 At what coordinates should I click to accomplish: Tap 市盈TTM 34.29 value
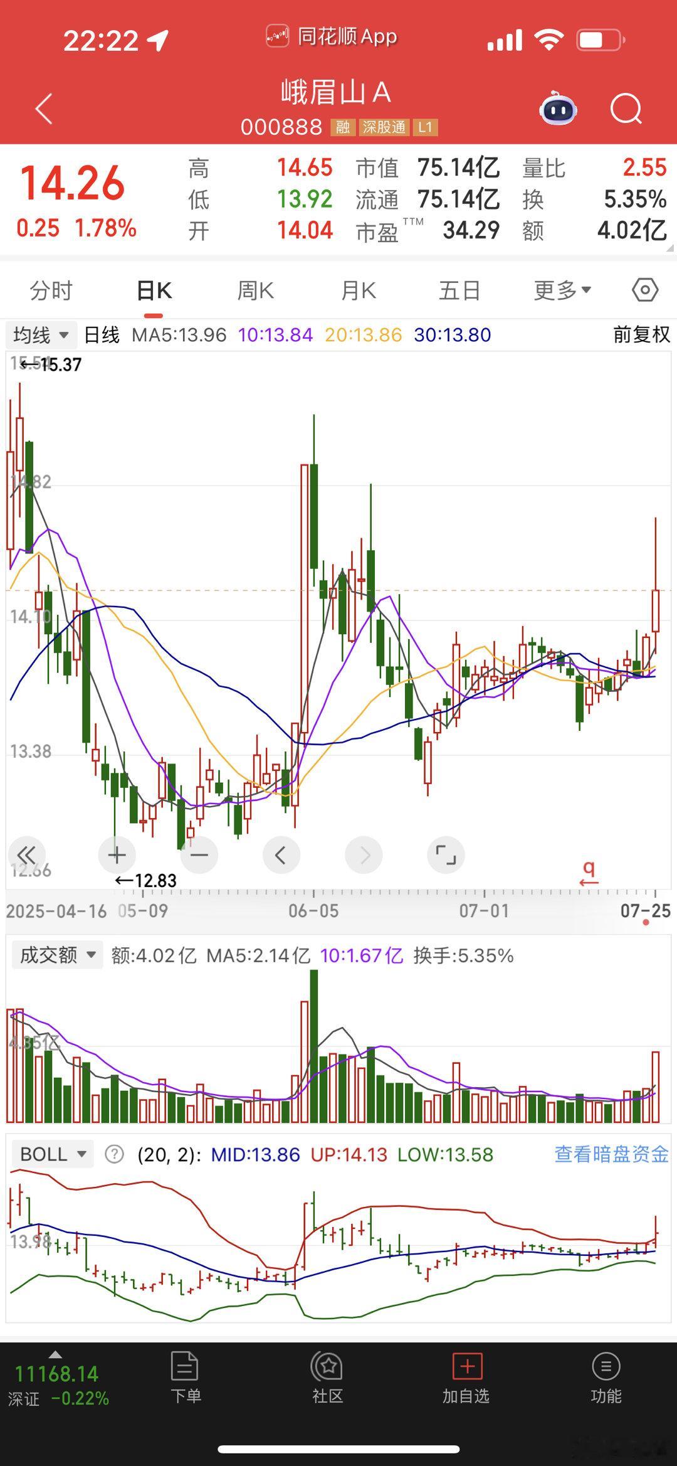471,231
